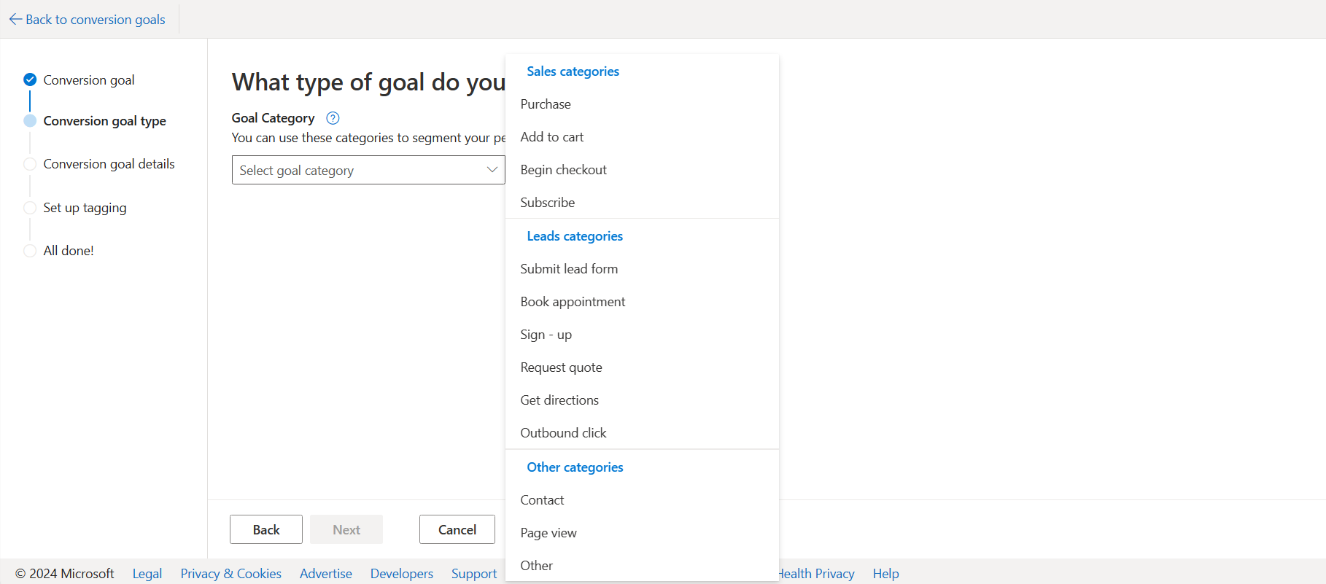
Task: Click the Leads categories header
Action: (x=575, y=236)
